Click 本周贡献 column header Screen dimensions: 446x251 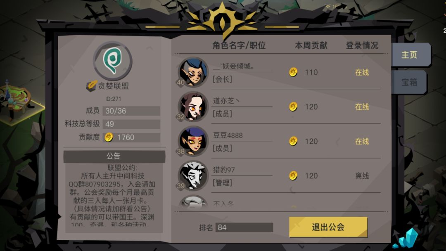click(x=311, y=45)
